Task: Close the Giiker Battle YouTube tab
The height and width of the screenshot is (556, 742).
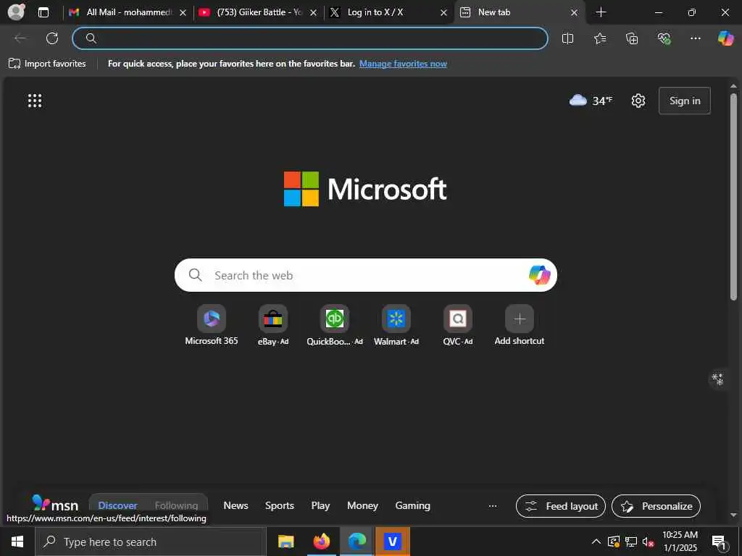Action: pyautogui.click(x=313, y=13)
